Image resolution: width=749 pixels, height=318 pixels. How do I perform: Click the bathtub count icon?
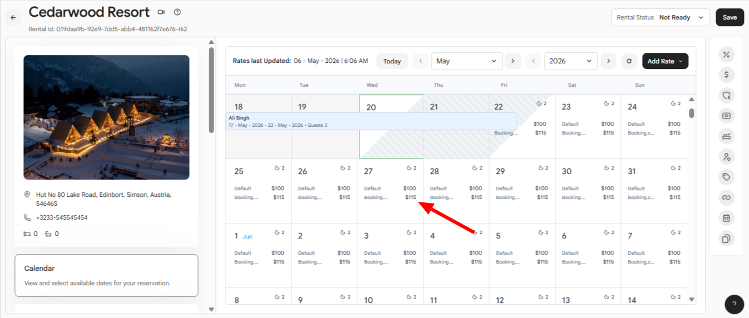point(48,234)
